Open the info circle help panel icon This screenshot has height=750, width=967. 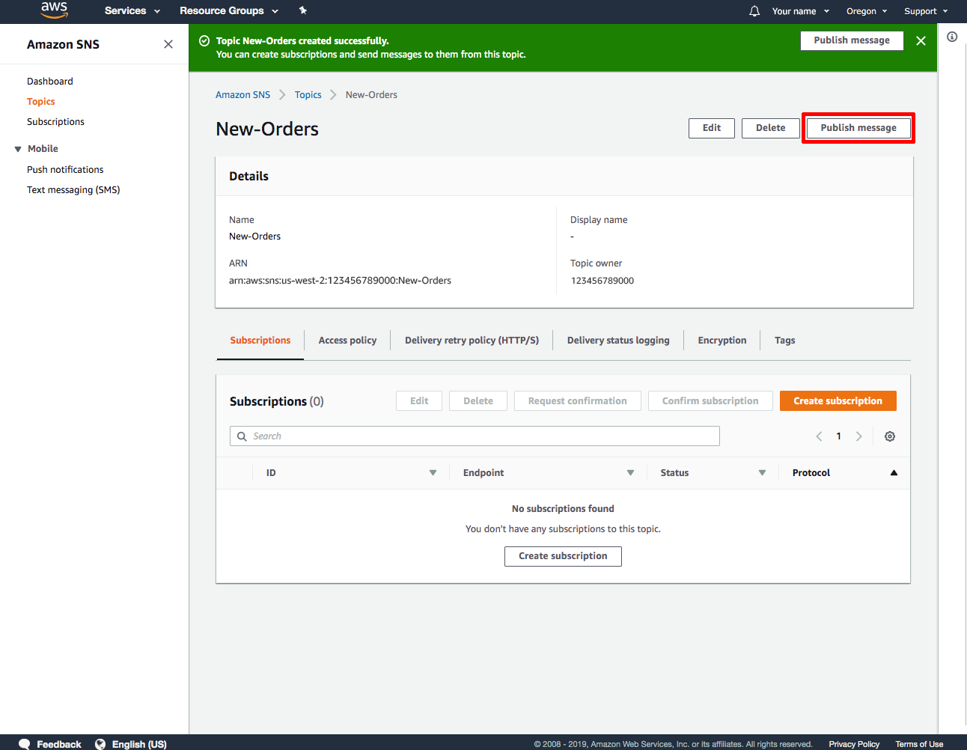[x=952, y=37]
